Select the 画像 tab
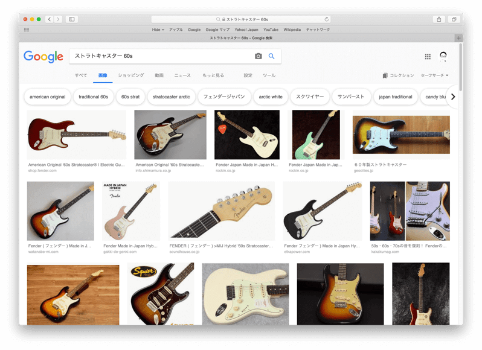The height and width of the screenshot is (350, 482). [x=103, y=75]
